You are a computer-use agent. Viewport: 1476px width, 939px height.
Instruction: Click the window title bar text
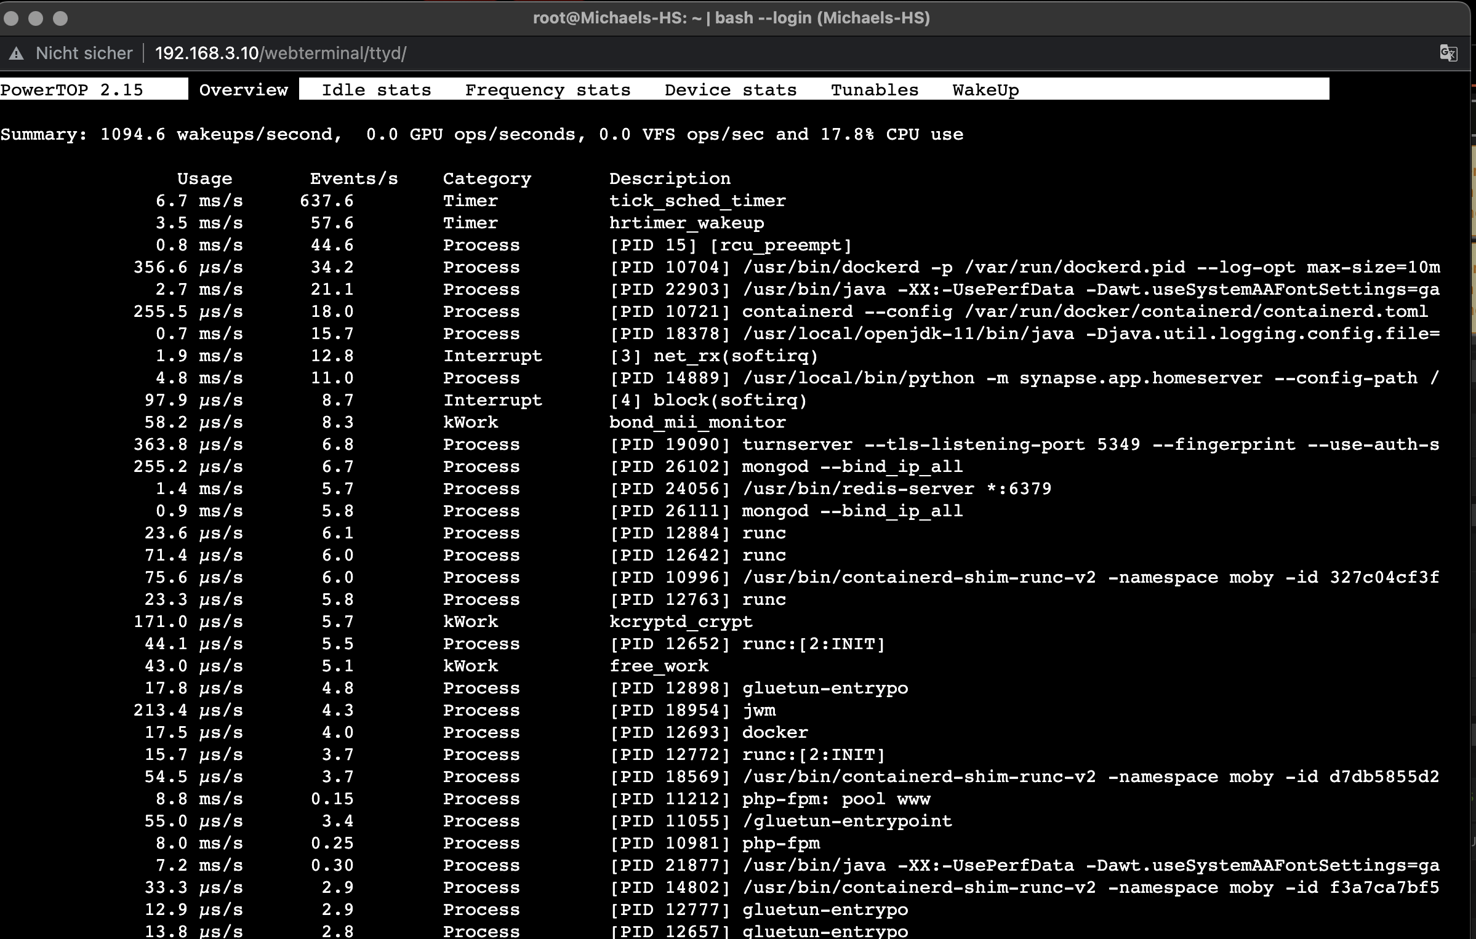click(731, 18)
